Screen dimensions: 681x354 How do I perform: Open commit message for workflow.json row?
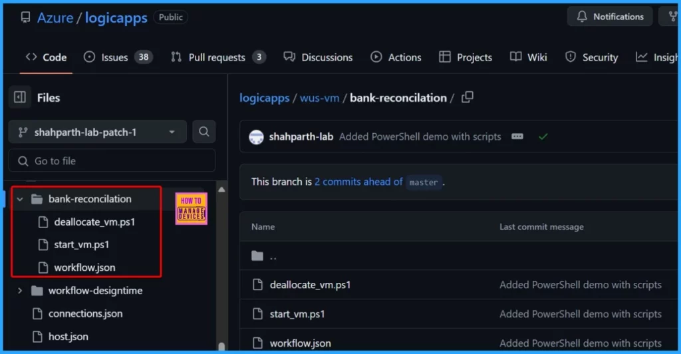[x=581, y=343]
